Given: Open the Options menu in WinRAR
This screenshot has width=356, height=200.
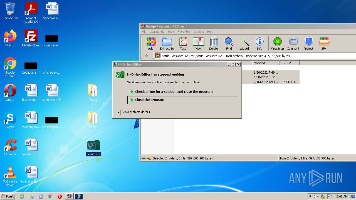Looking at the screenshot, I should pos(199,32).
